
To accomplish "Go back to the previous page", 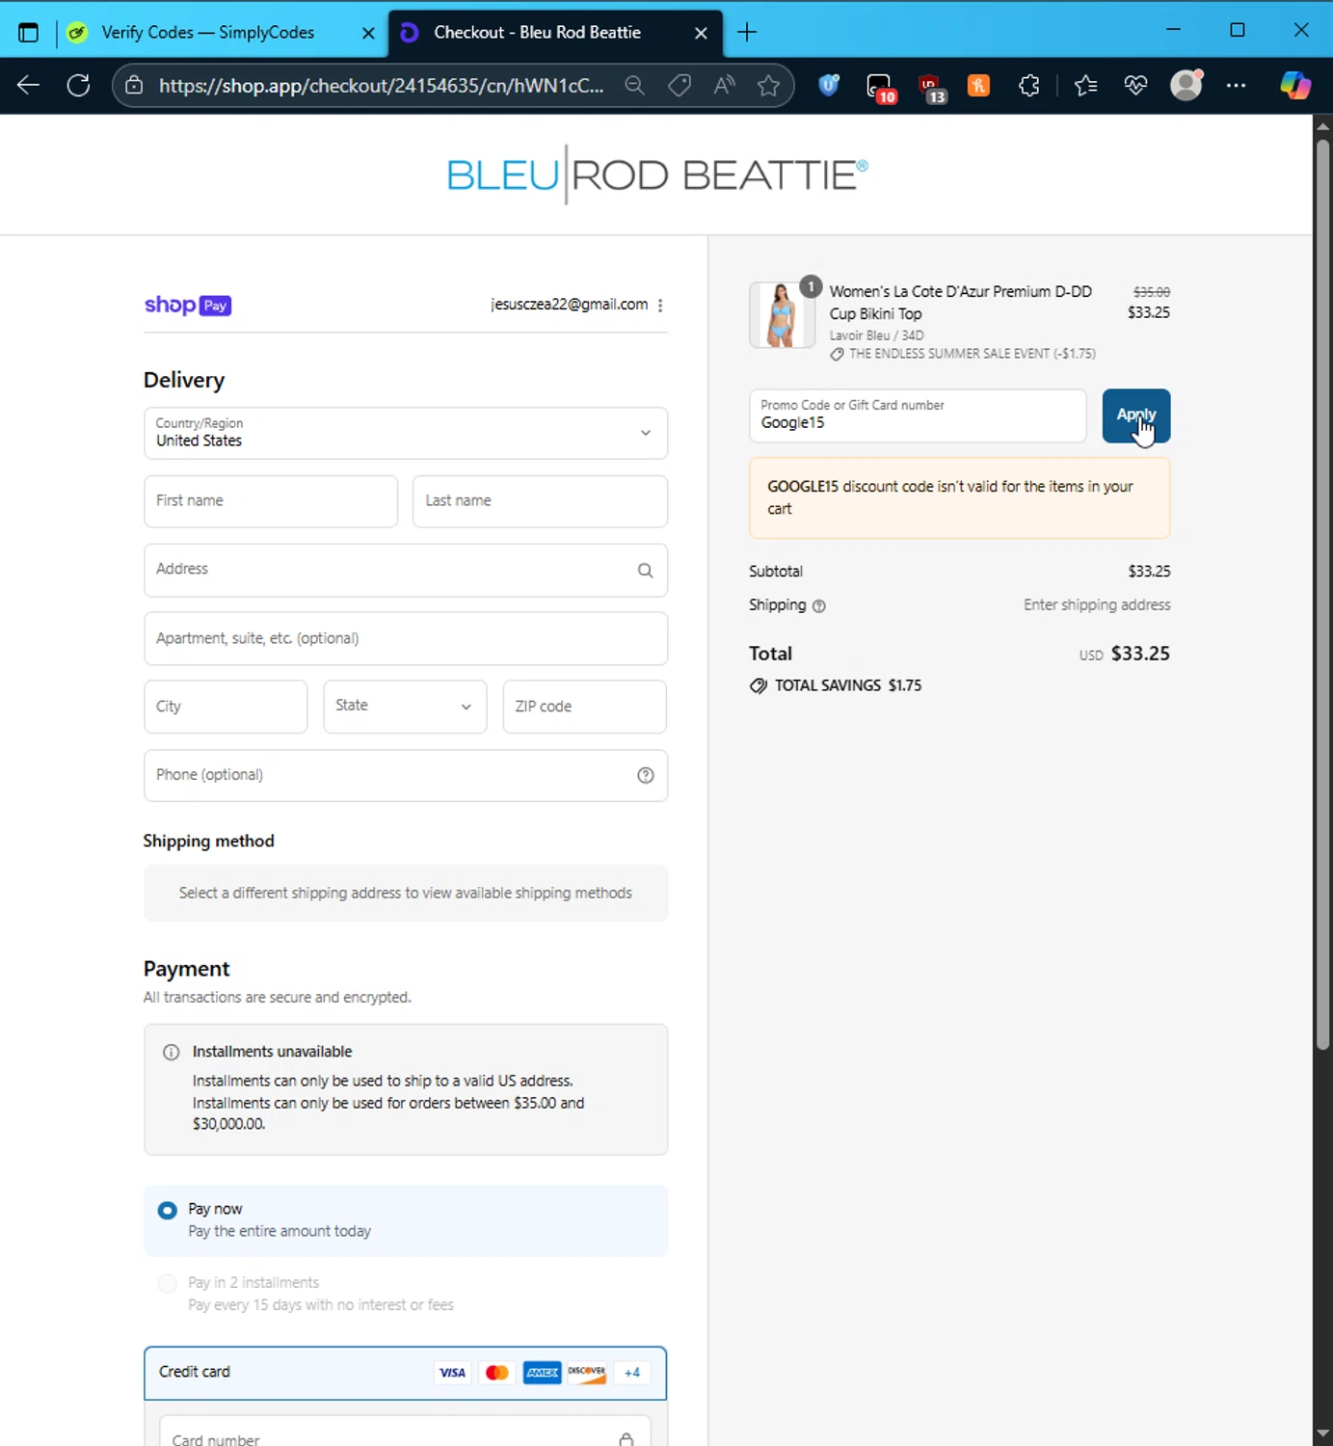I will [x=28, y=85].
